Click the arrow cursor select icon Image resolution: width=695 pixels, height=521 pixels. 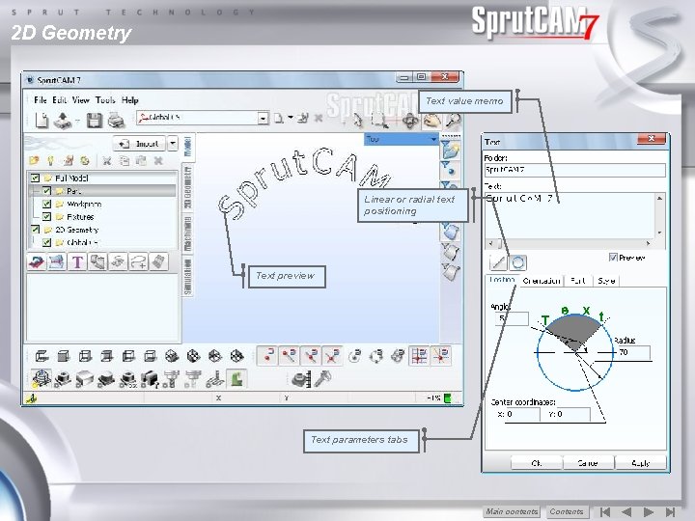pyautogui.click(x=357, y=120)
